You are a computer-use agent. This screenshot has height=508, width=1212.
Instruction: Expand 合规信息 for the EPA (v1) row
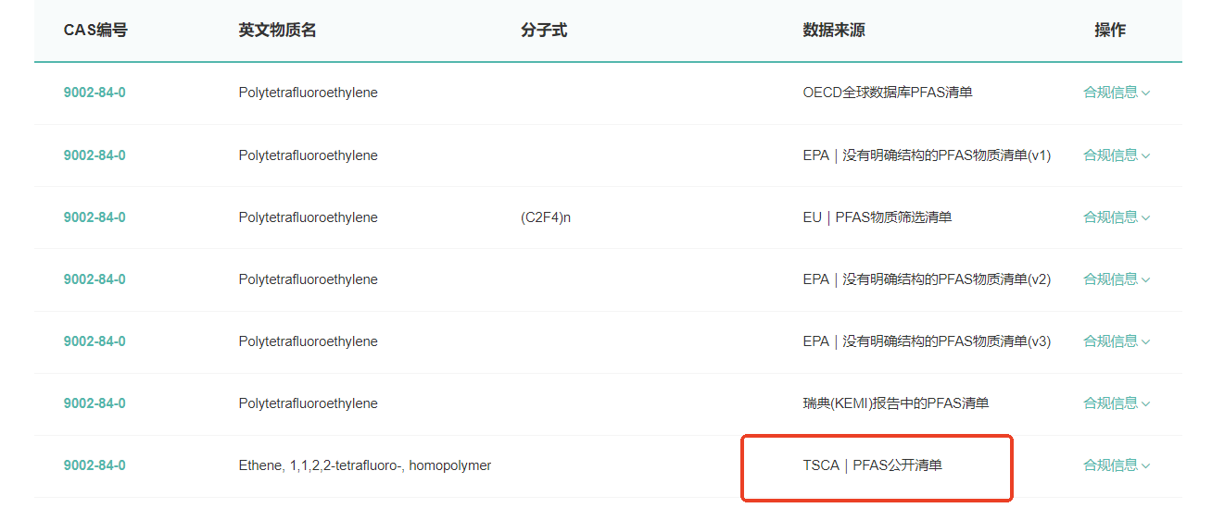(1116, 155)
